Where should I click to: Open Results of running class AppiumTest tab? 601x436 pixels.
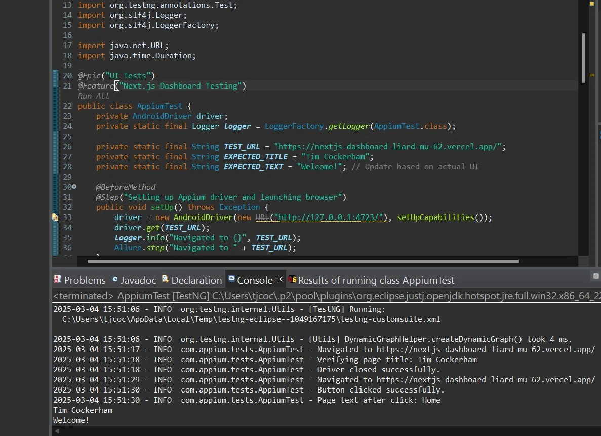tap(376, 280)
